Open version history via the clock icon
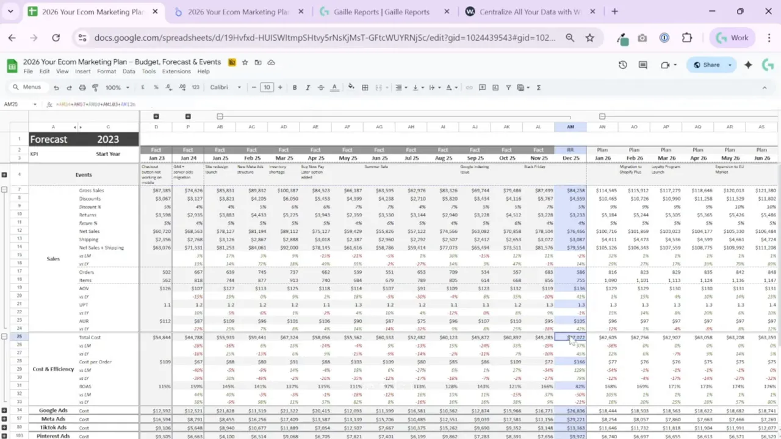This screenshot has height=439, width=781. [622, 65]
